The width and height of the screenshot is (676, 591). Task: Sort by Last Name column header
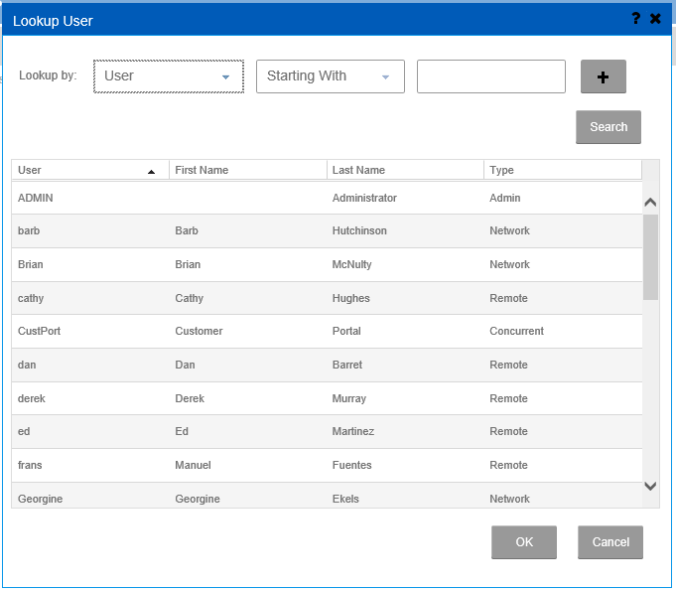[405, 170]
